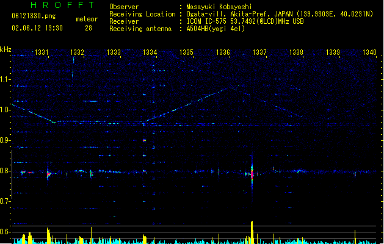Click the 1334 time marker

click(150, 52)
